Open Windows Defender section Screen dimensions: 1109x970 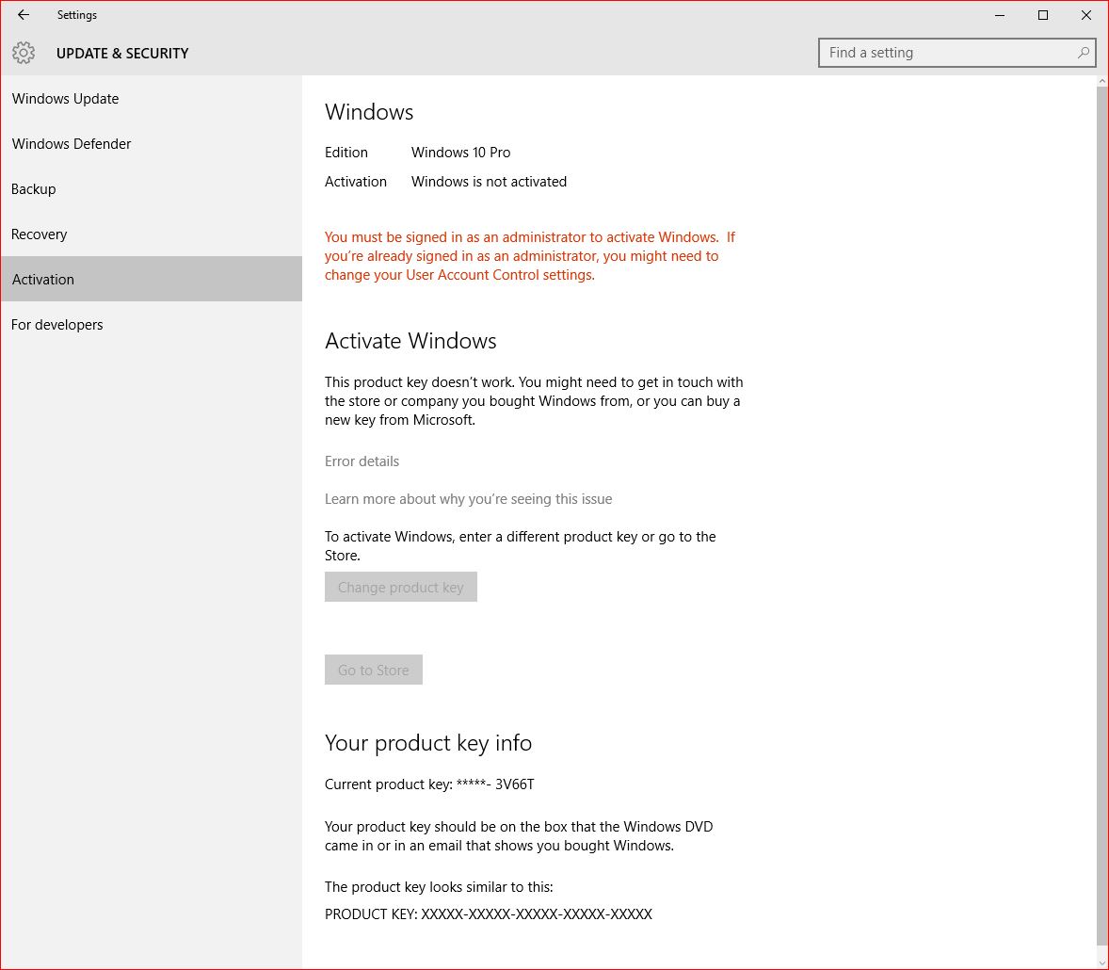(x=152, y=144)
